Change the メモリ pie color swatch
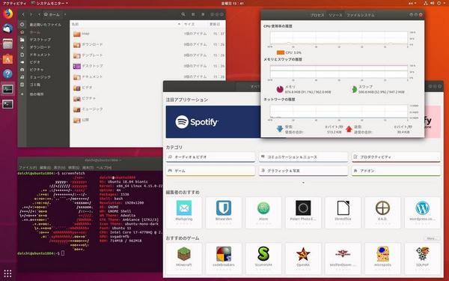The height and width of the screenshot is (281, 449). point(280,89)
